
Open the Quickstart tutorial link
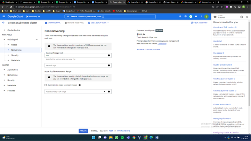(x=218, y=41)
